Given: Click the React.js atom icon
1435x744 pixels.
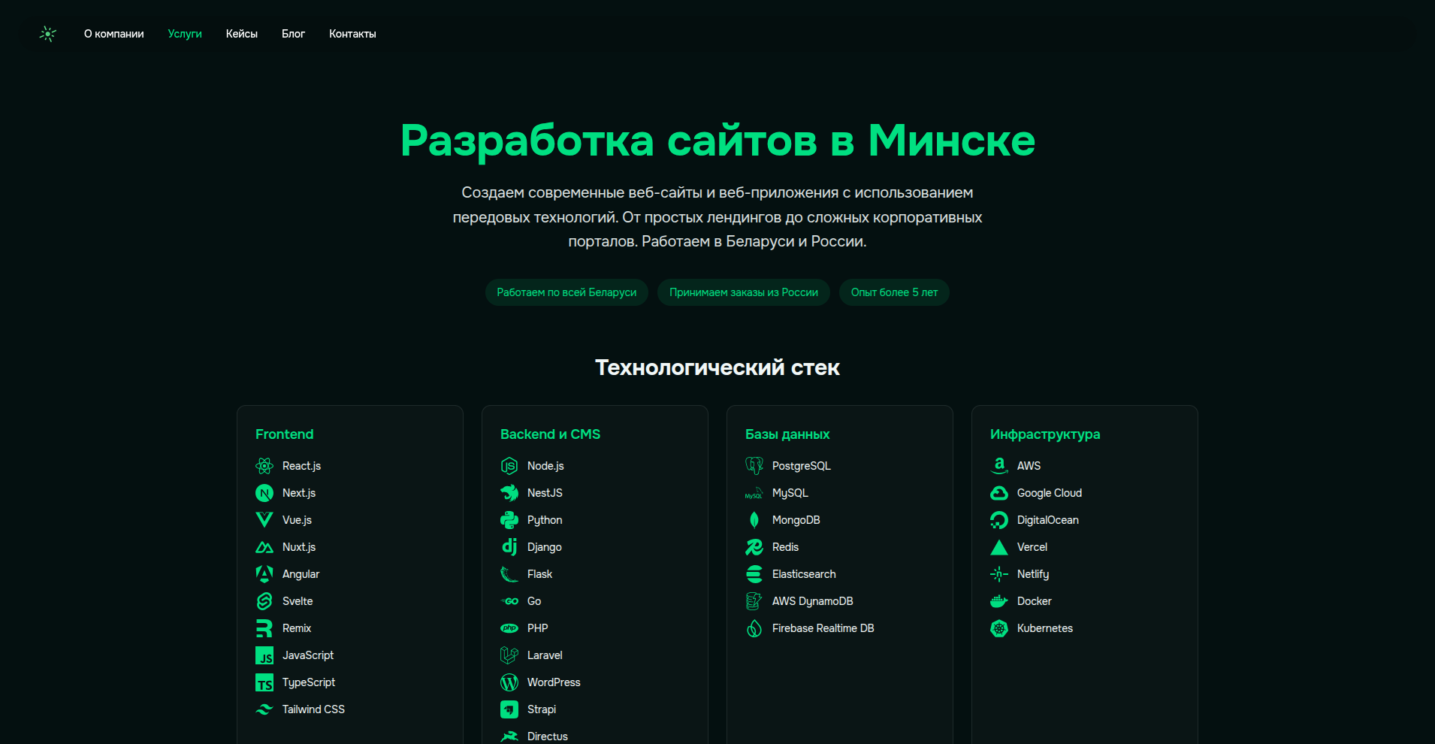Looking at the screenshot, I should [264, 466].
